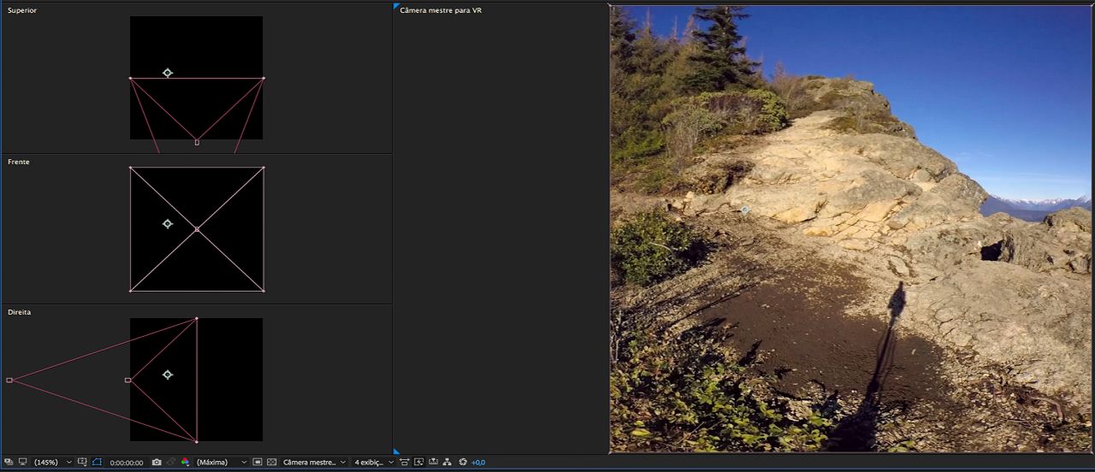
Task: Click the current time 0:00:00:00 field
Action: [x=127, y=463]
